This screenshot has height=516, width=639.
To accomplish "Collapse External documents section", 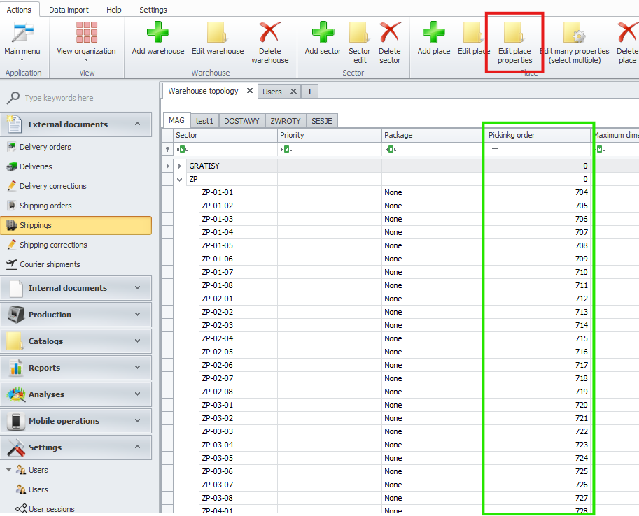I will click(x=138, y=124).
